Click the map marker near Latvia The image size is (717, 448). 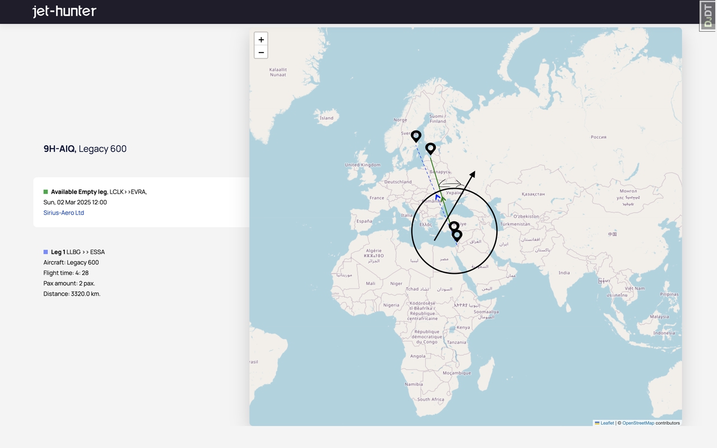coord(430,148)
